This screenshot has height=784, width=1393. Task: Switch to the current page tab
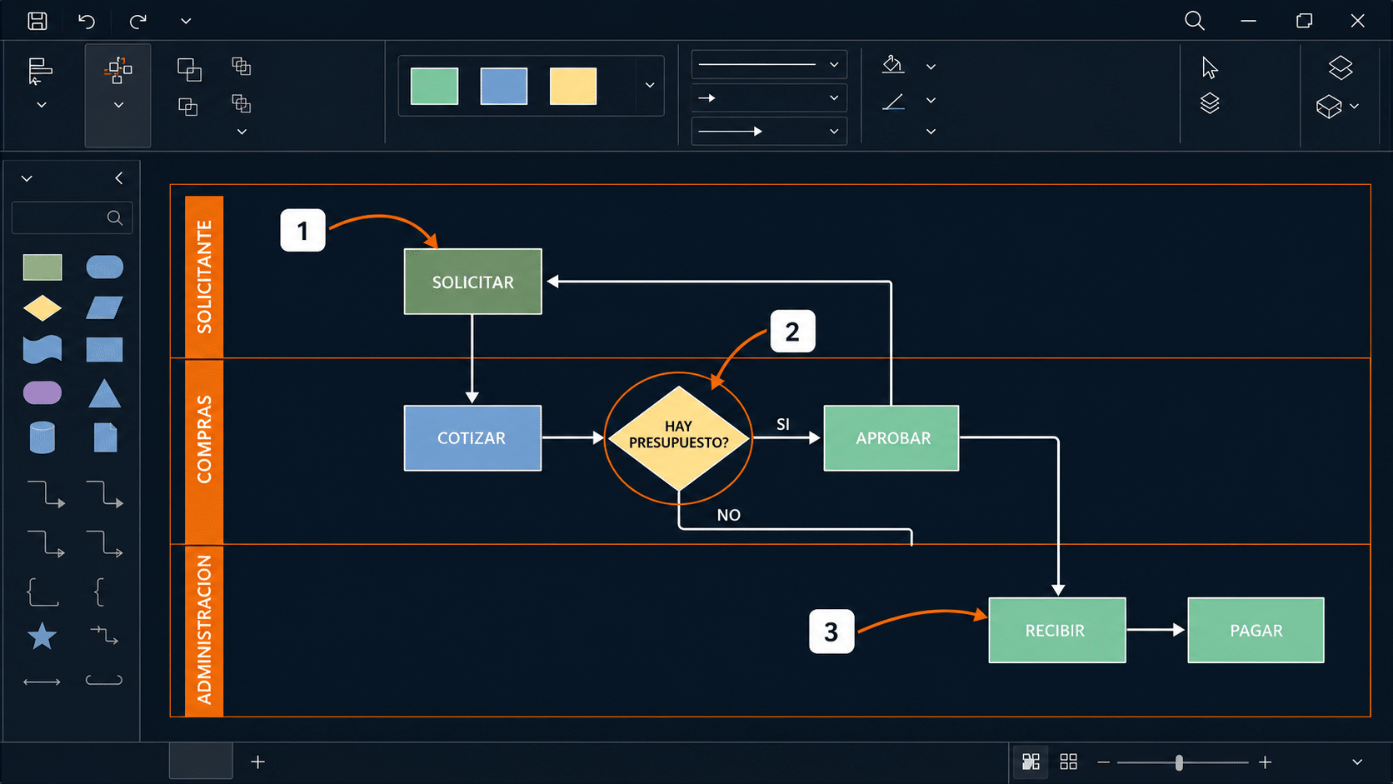[201, 762]
